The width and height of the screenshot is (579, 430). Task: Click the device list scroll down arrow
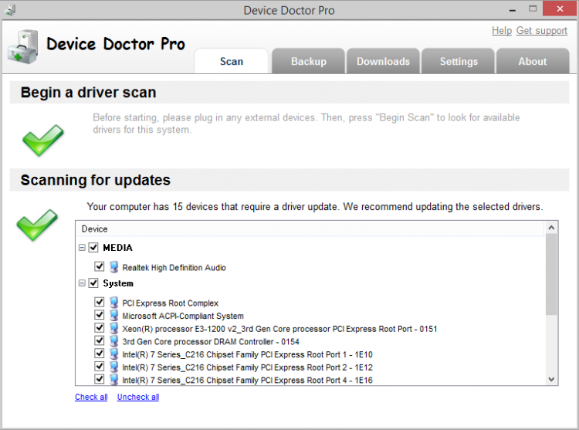pyautogui.click(x=551, y=379)
